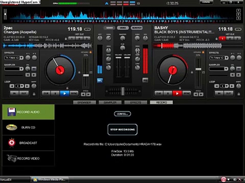Switch to the Effects tab
This screenshot has height=183, width=245.
[x=136, y=102]
